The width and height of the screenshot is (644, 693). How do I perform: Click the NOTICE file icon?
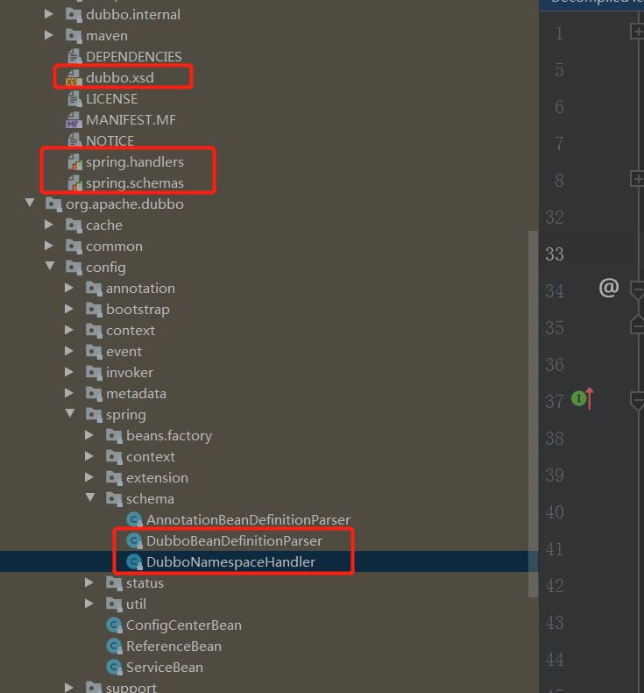tap(75, 141)
